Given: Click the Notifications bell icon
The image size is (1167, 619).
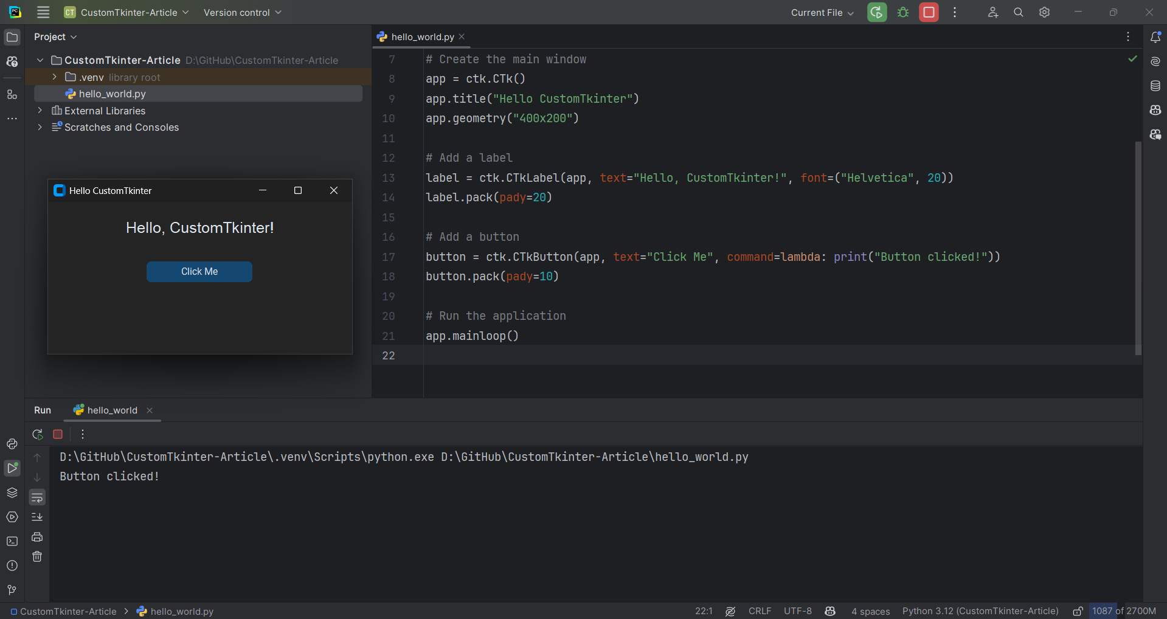Looking at the screenshot, I should coord(1155,37).
